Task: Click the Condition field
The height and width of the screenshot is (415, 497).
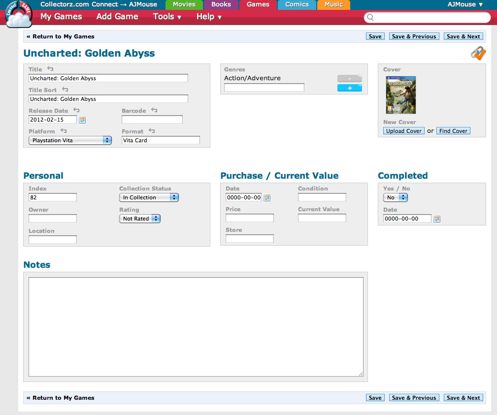Action: click(x=322, y=197)
